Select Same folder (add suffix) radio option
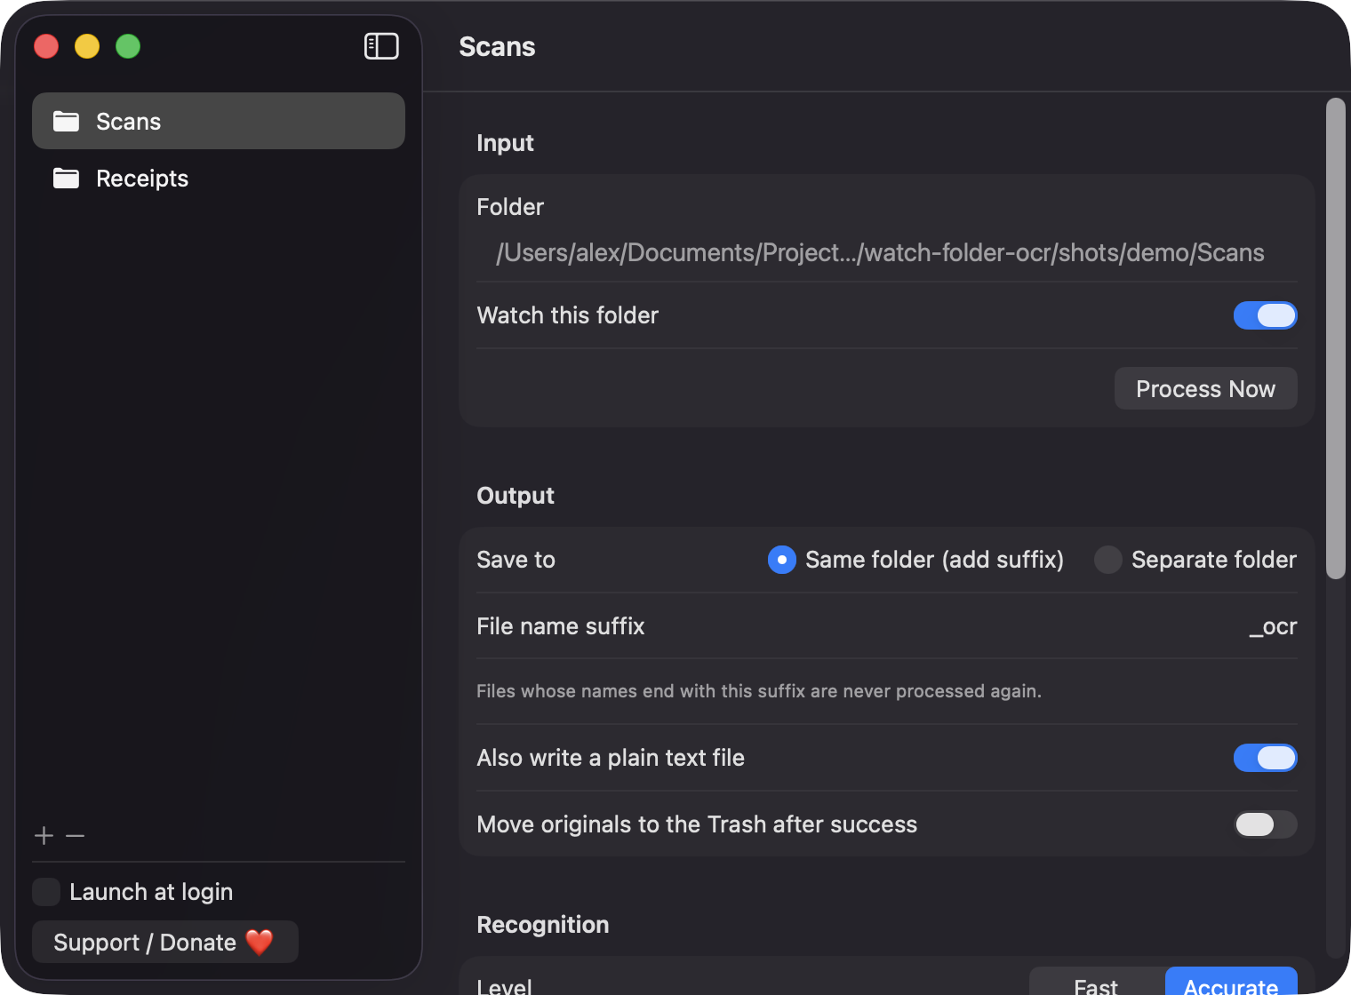 [x=782, y=560]
